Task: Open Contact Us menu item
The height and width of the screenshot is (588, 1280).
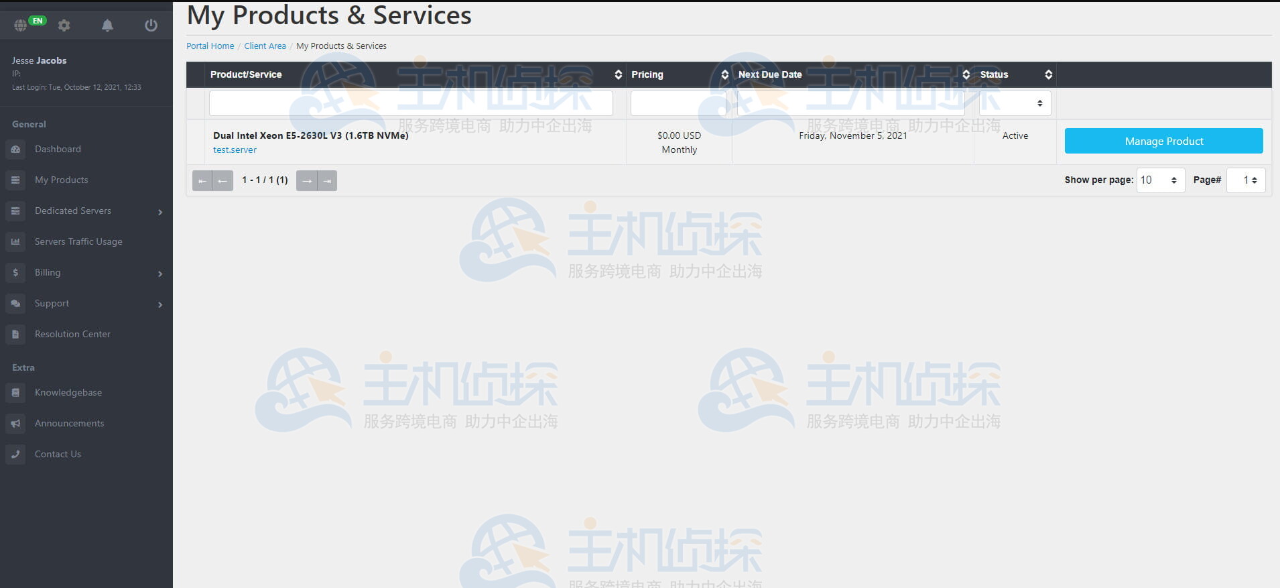Action: 58,454
